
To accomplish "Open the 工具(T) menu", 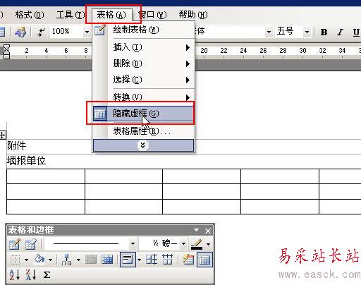I will 70,15.
